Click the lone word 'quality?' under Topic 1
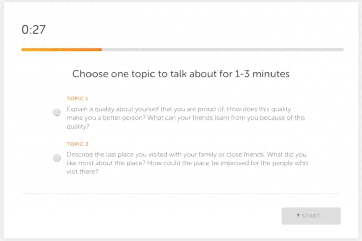The width and height of the screenshot is (362, 241). [78, 127]
